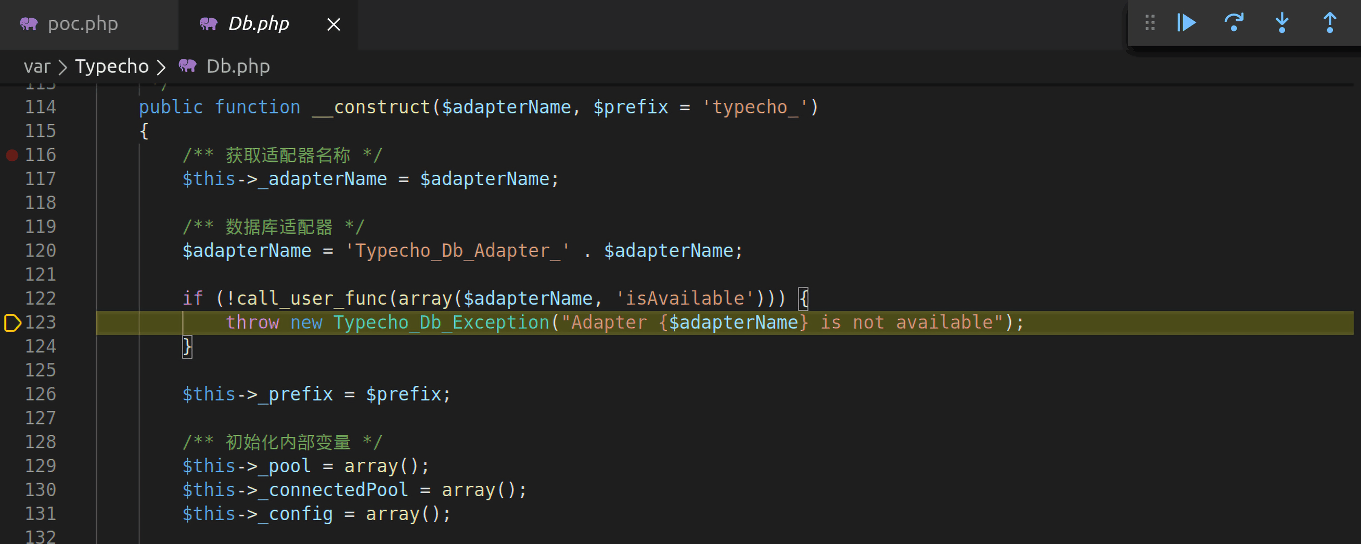
Task: Click line number 122 in the gutter
Action: (x=41, y=299)
